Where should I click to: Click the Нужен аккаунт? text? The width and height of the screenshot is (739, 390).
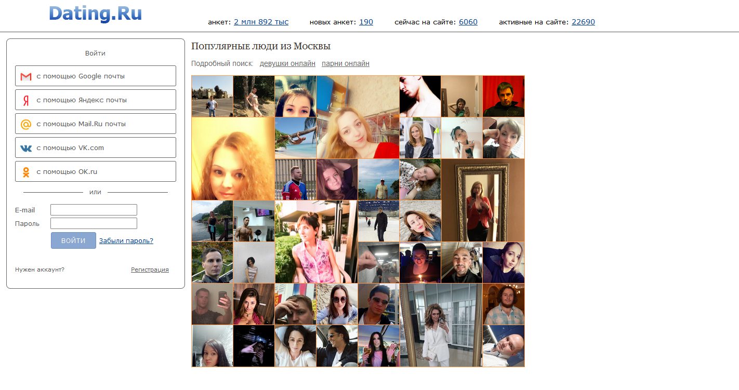pyautogui.click(x=39, y=270)
